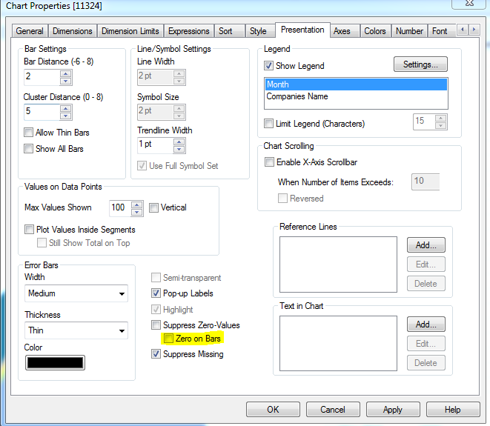Open the Number tab
Image resolution: width=490 pixels, height=426 pixels.
point(409,31)
